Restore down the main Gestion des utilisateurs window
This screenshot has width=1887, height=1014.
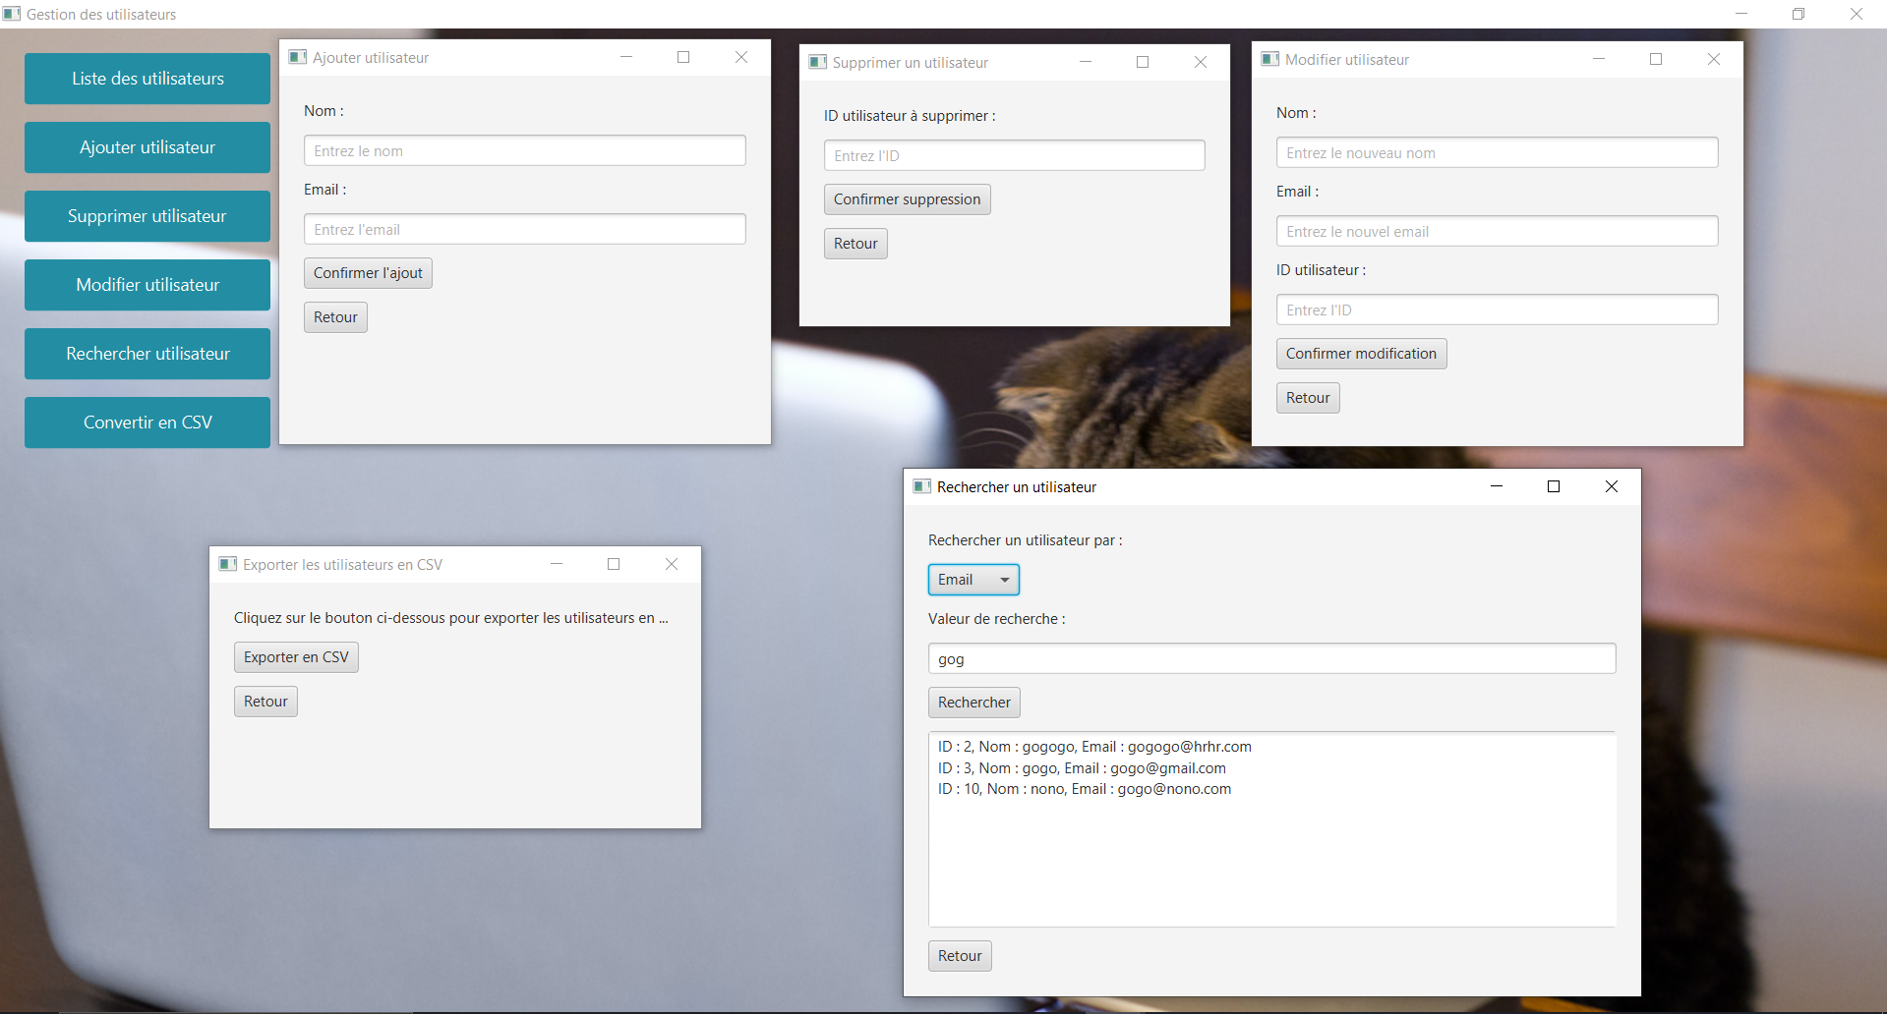[1799, 14]
